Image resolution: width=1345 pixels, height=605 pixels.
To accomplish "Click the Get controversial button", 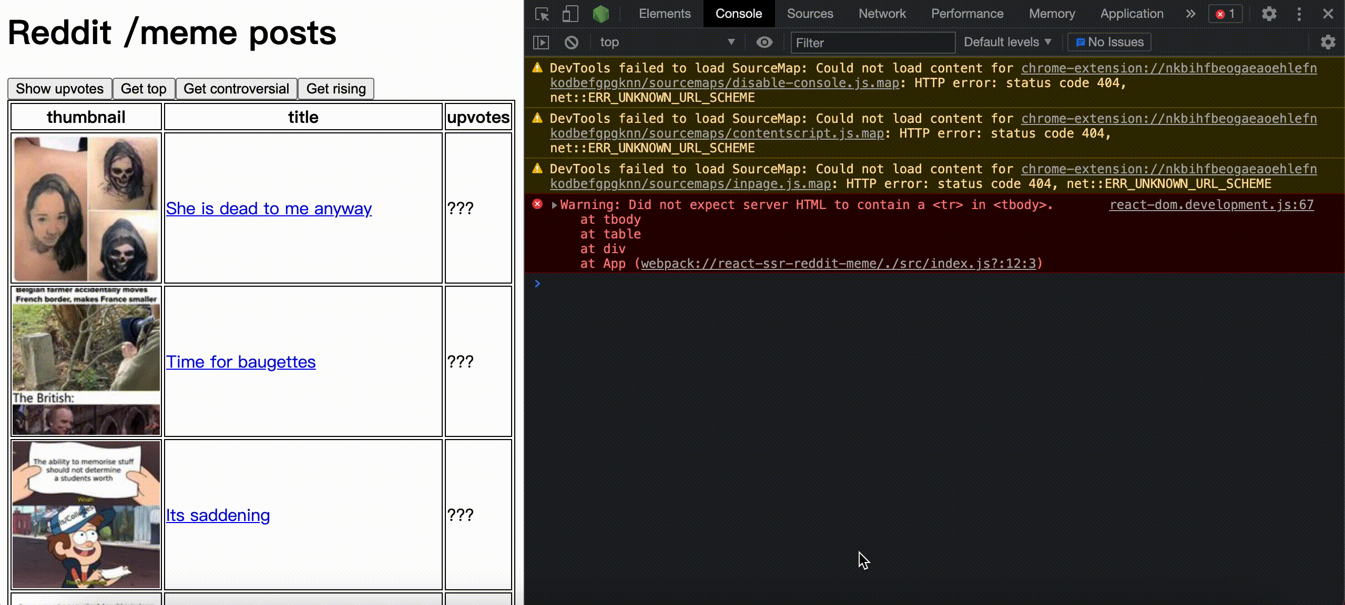I will [x=236, y=89].
